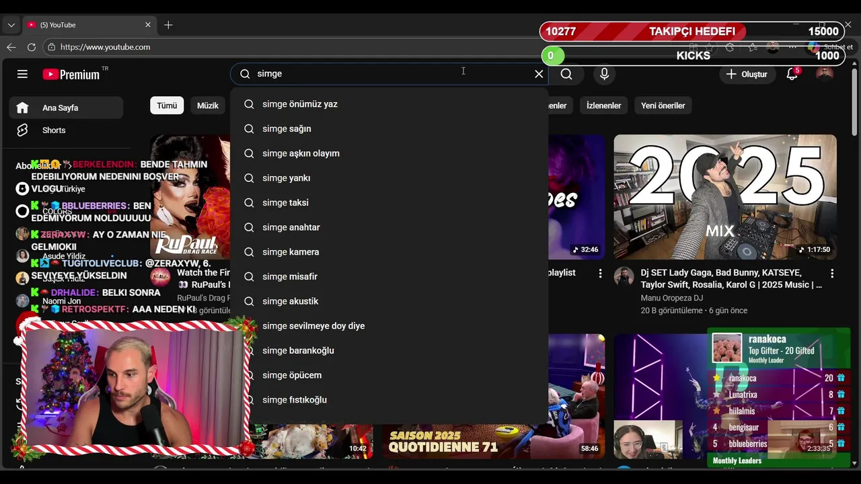Choose suggestion simge fıstıkoğlu
The height and width of the screenshot is (484, 861).
pos(389,400)
